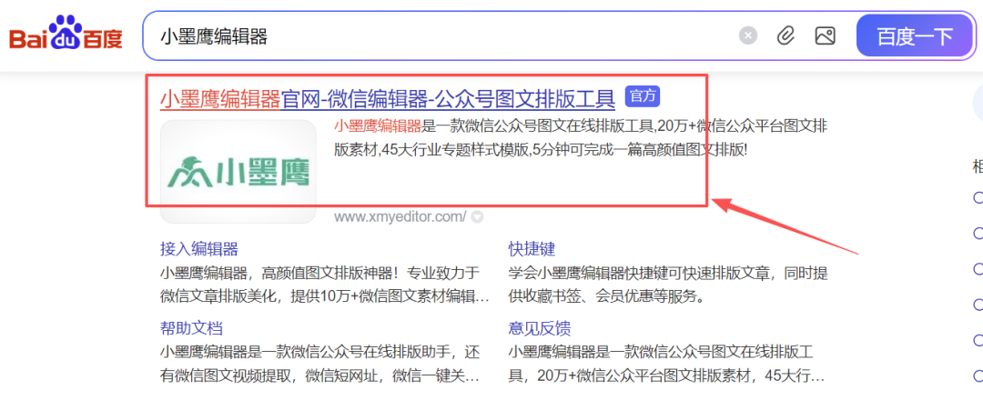Open the 小墨鹰编辑器官网 result title link
Screen dimensions: 983x400
click(387, 98)
